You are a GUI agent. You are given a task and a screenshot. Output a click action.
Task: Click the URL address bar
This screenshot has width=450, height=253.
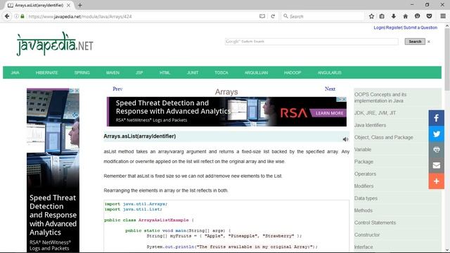pos(143,16)
